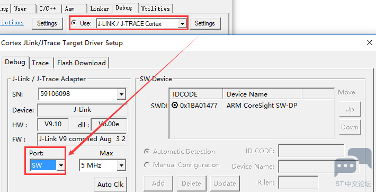The width and height of the screenshot is (376, 192).
Task: Close the Cortex JLink/JTrace Target Driver Setup
Action: [x=369, y=43]
